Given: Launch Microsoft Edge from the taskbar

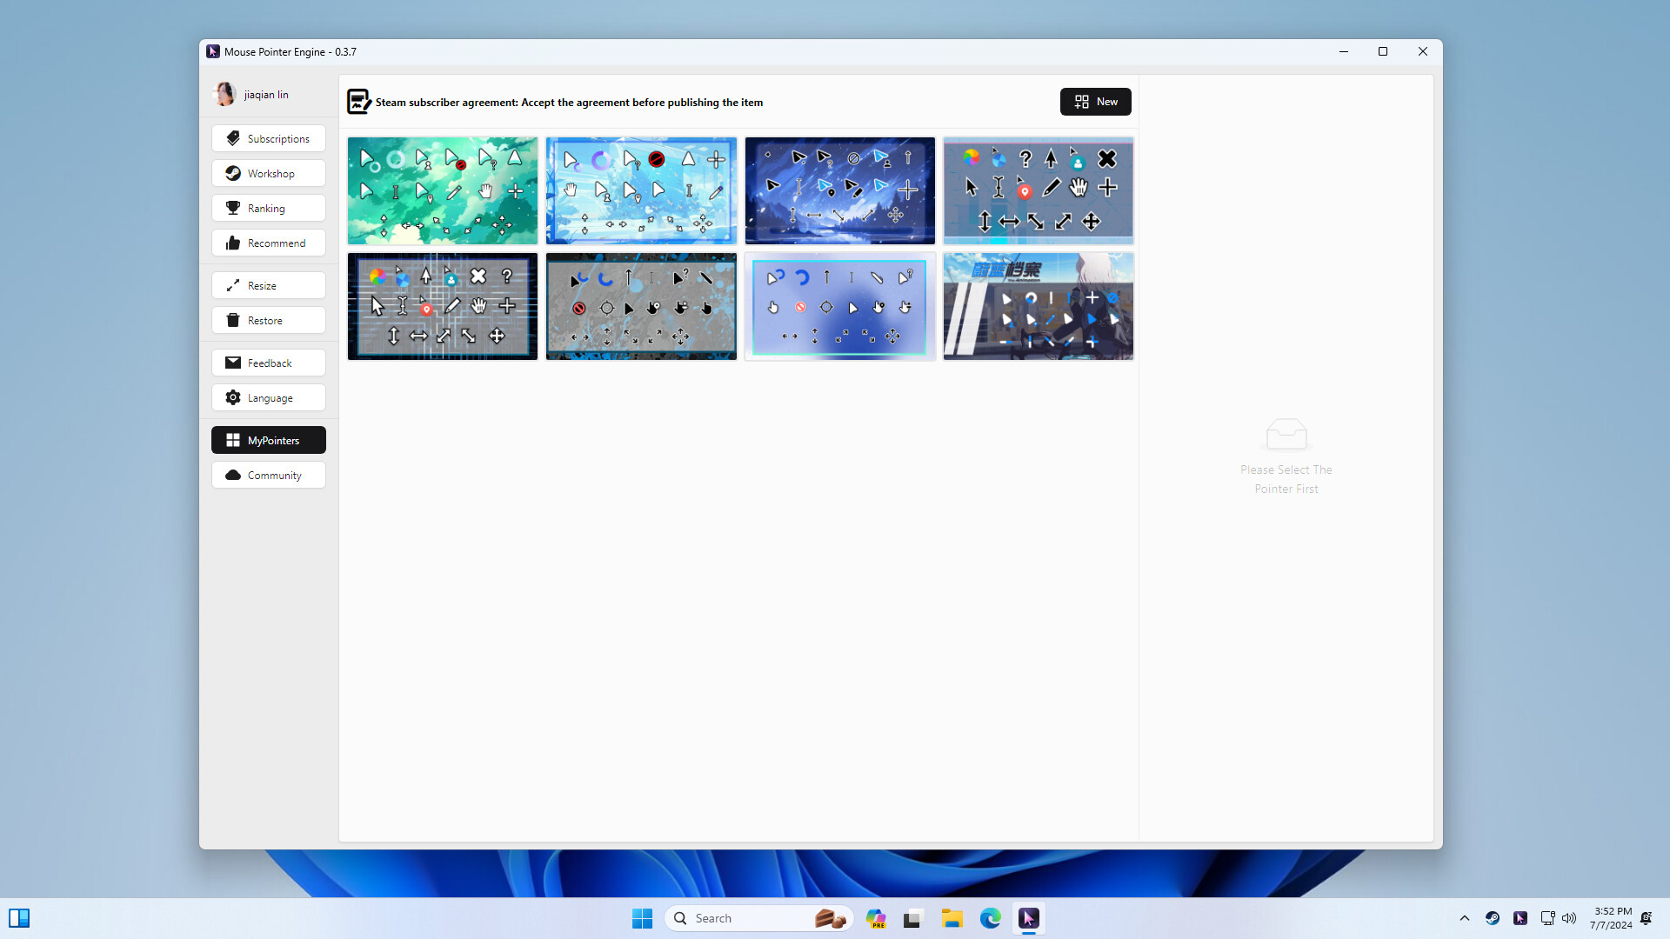Looking at the screenshot, I should tap(991, 917).
